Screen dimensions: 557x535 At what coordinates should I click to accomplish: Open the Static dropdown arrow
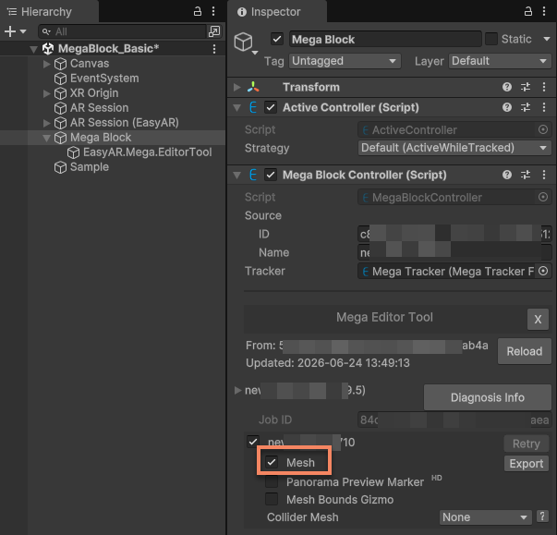pos(547,39)
